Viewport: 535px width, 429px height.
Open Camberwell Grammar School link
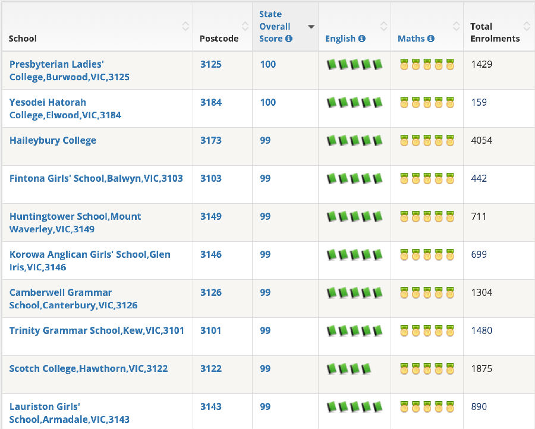(x=73, y=299)
